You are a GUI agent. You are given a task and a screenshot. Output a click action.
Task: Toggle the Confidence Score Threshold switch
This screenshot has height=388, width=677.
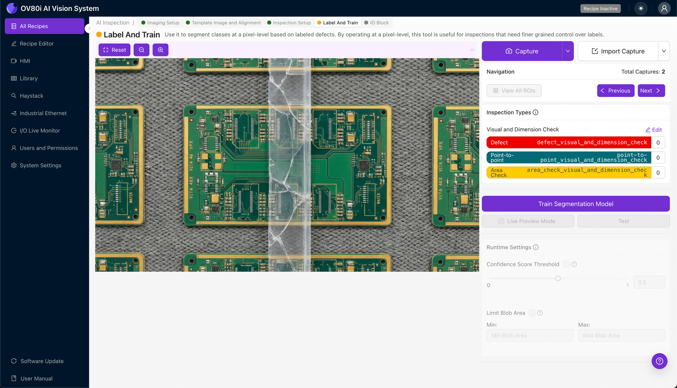[x=566, y=264]
